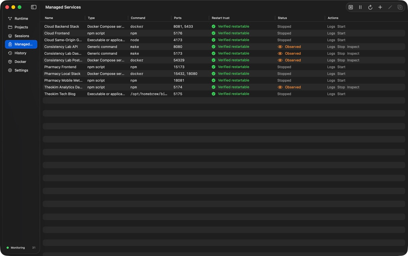Viewport: 408px width, 256px height.
Task: Start the Theokim Tech Blog service
Action: (x=341, y=94)
